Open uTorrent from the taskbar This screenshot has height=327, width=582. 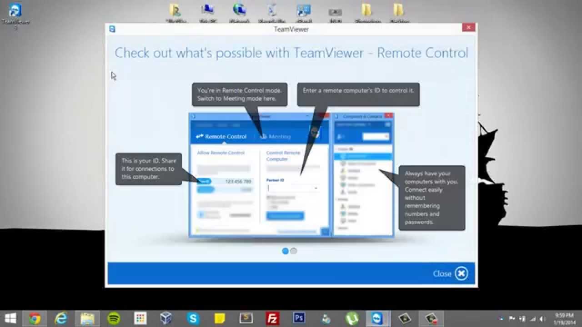[x=351, y=318]
